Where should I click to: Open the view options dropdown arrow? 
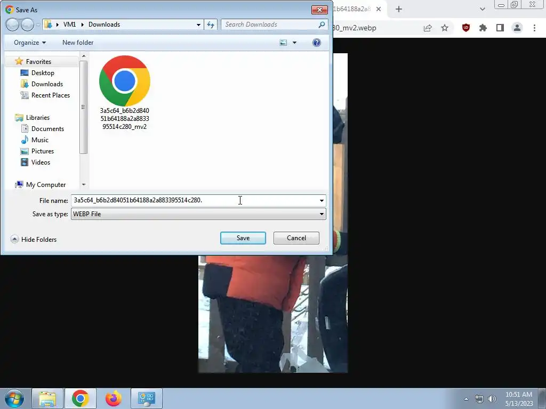pos(294,43)
